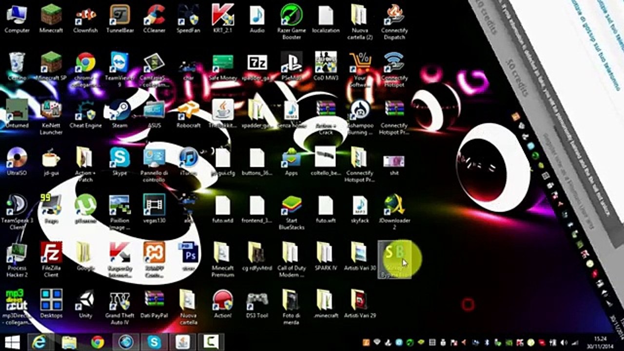Select the SpeedFan shortcut
This screenshot has height=351, width=624.
coord(188,19)
